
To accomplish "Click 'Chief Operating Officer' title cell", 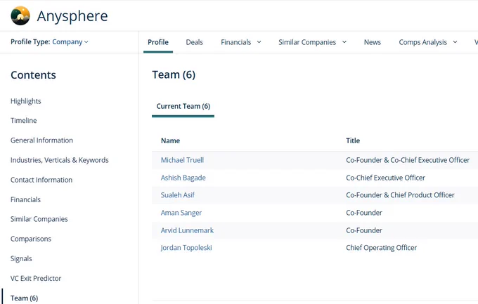I will coord(381,248).
